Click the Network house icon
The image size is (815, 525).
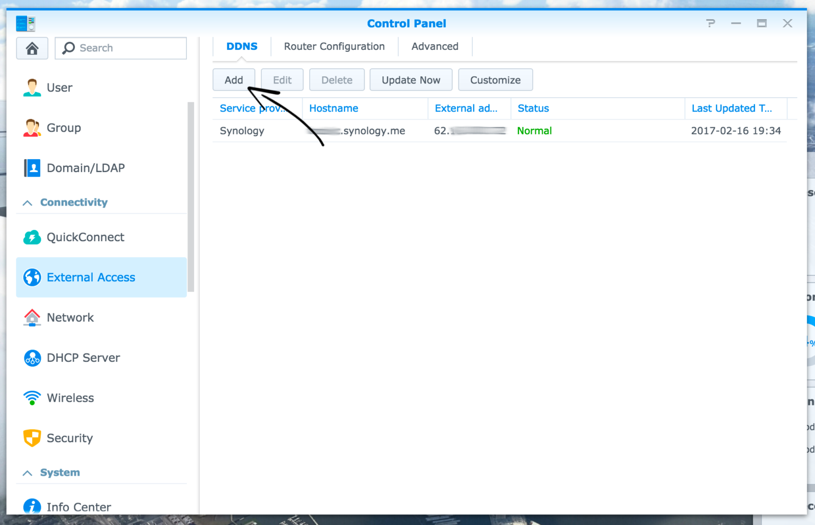click(x=32, y=317)
